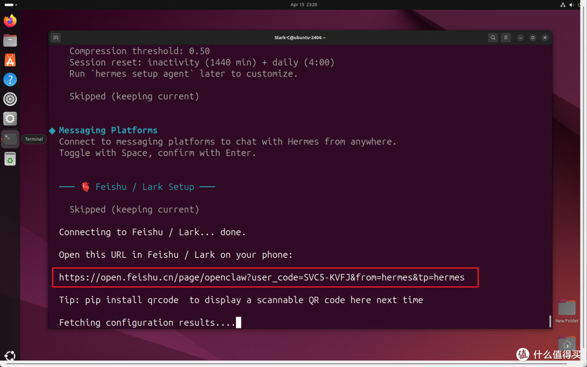Open Firefox from the dock
The height and width of the screenshot is (367, 587).
[x=10, y=21]
